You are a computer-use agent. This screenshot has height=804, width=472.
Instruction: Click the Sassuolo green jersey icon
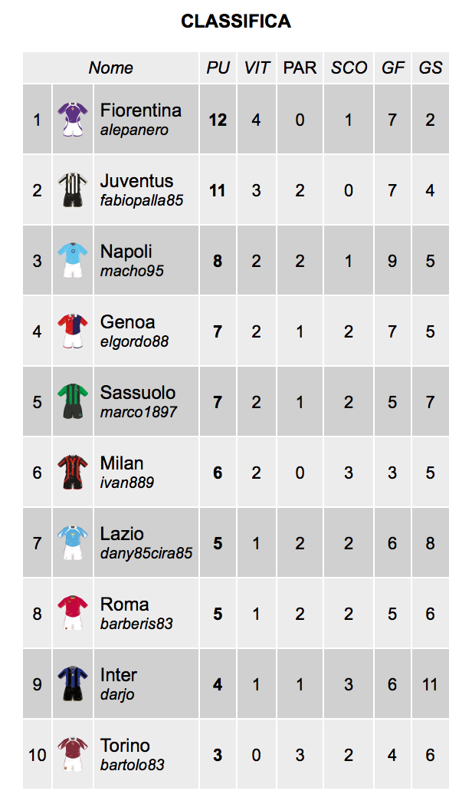72,402
